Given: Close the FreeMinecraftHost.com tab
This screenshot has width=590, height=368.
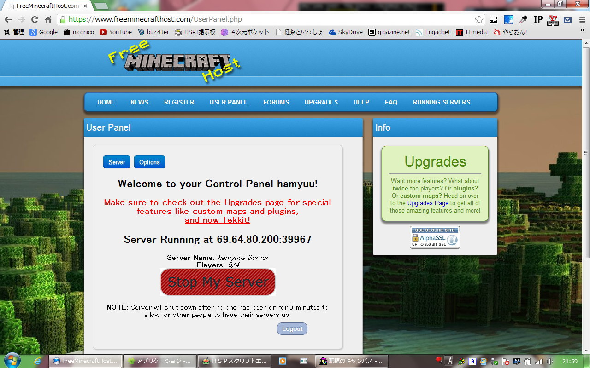Looking at the screenshot, I should [x=85, y=6].
